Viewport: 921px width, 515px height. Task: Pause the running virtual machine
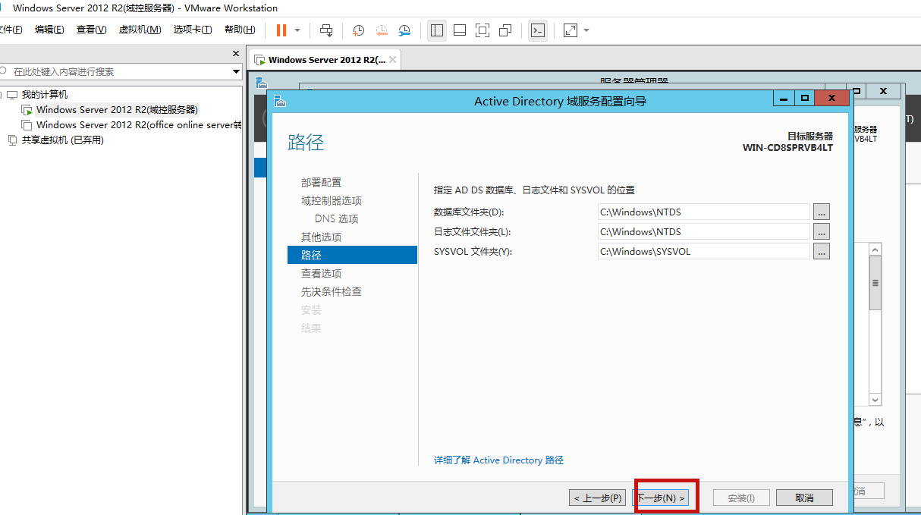click(281, 30)
